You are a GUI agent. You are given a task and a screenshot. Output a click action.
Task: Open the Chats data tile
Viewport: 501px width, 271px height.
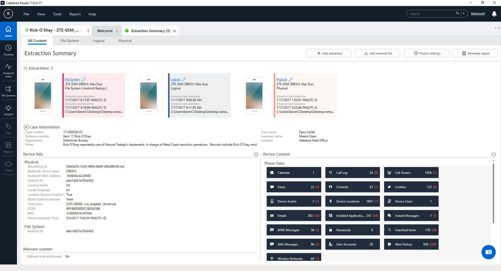[x=294, y=187]
